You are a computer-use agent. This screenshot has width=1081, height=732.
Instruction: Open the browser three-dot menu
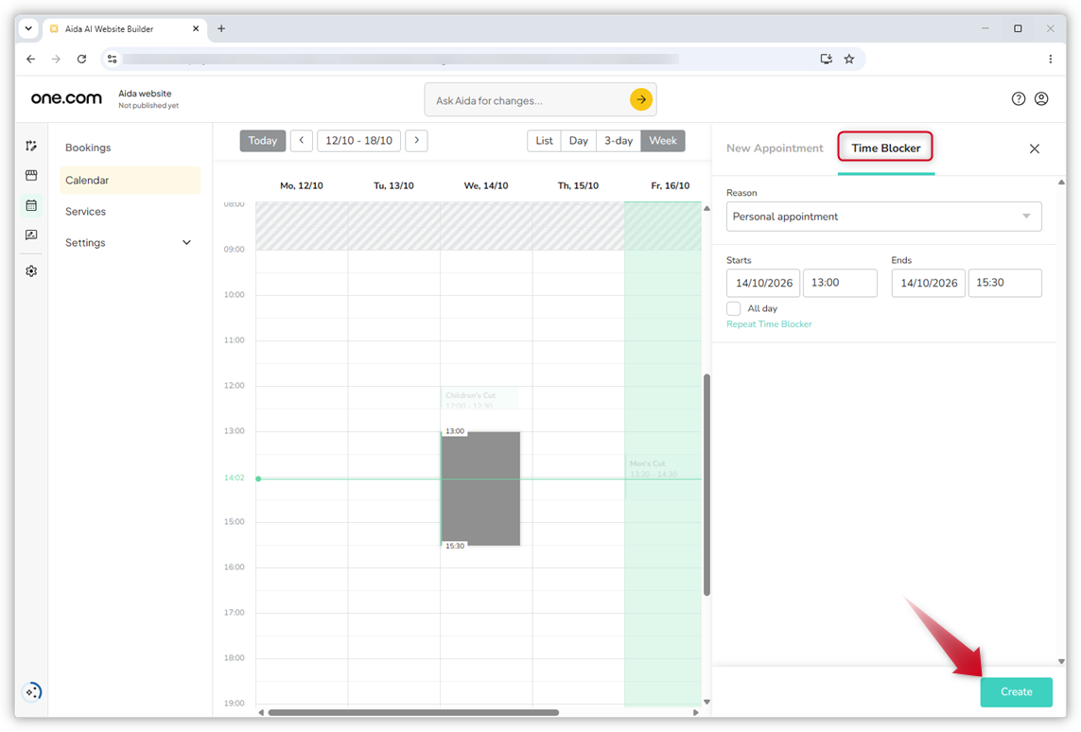(1050, 60)
